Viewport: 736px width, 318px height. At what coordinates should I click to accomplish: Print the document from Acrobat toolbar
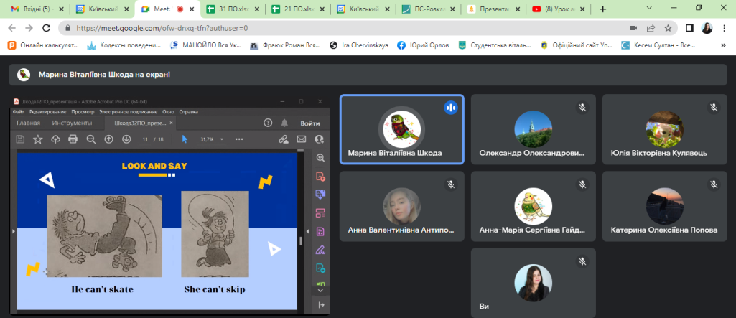(73, 139)
